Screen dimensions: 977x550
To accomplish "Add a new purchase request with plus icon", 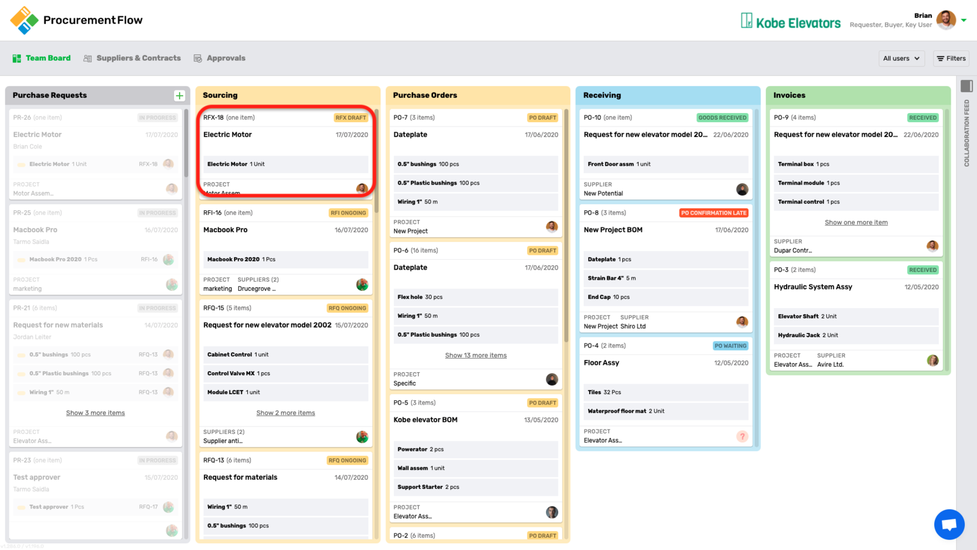I will tap(180, 95).
